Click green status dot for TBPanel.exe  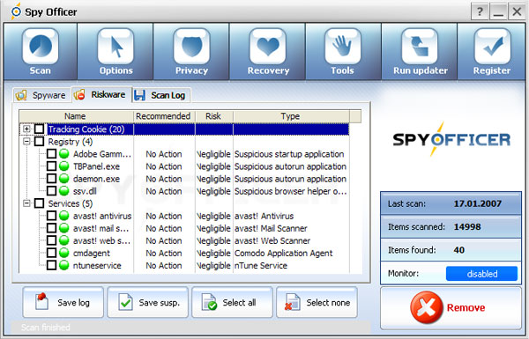(63, 166)
